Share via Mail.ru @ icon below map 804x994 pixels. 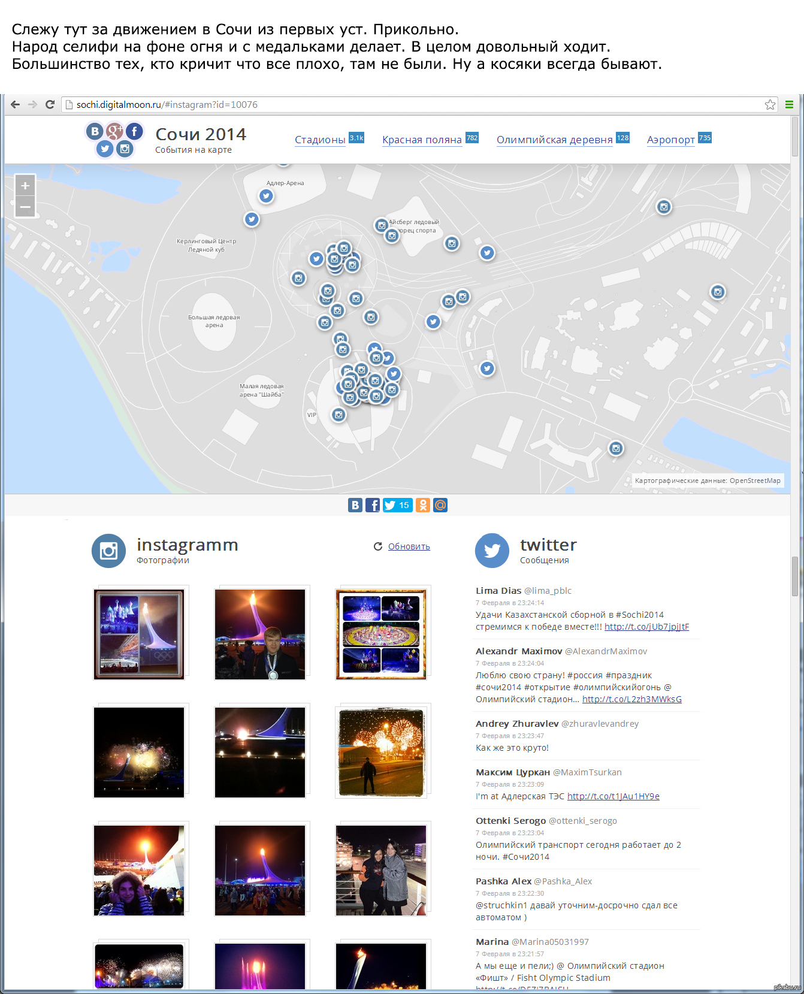point(440,505)
